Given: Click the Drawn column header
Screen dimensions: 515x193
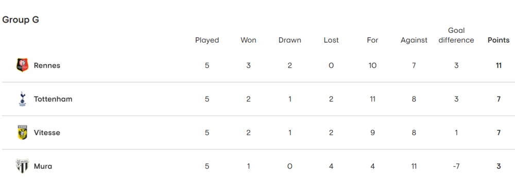Looking at the screenshot, I should pos(289,40).
